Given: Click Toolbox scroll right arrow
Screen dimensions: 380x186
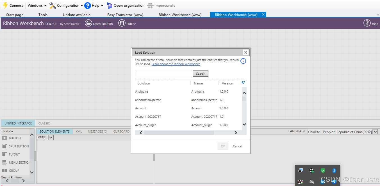Looking at the screenshot, I should pyautogui.click(x=23, y=181).
